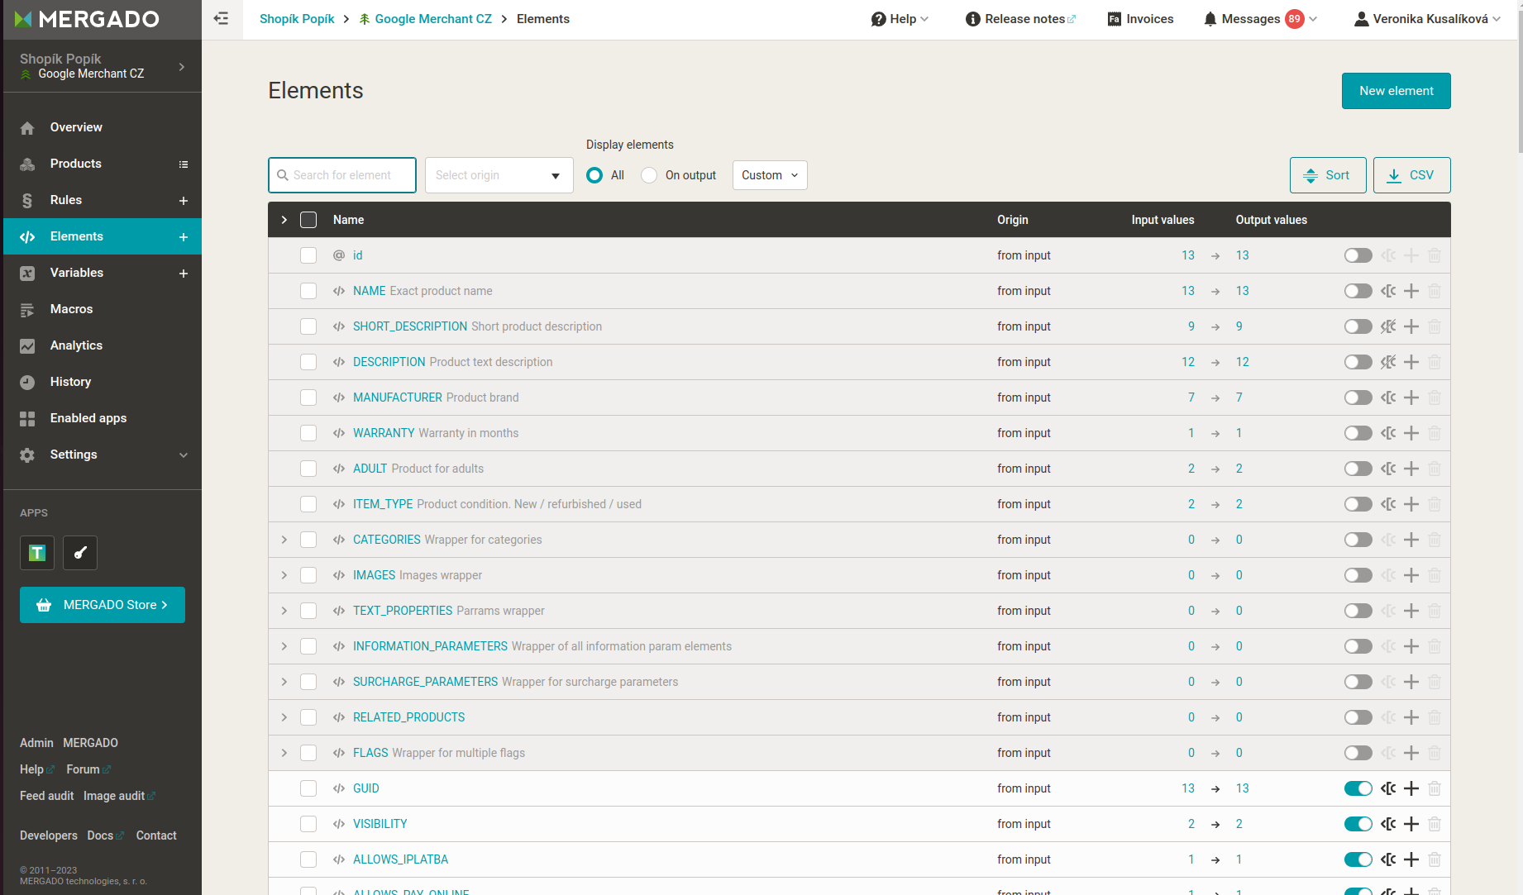
Task: Click the plus icon in WARRANTY row
Action: (1411, 433)
